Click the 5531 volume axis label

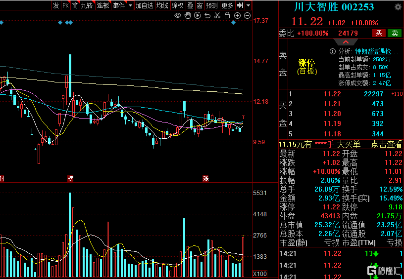pos(260,193)
